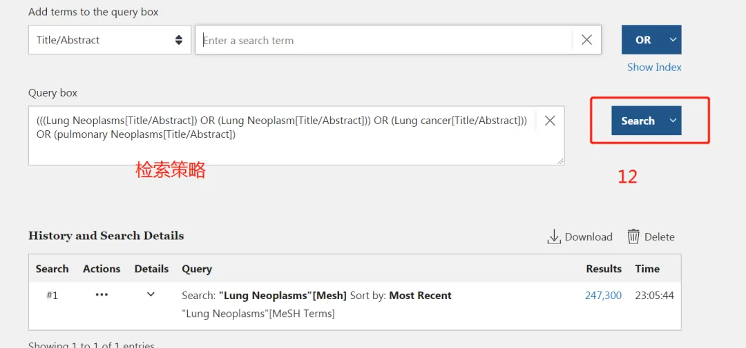Screen dimensions: 746x348
Task: Clear the Query box with X icon
Action: coord(550,121)
